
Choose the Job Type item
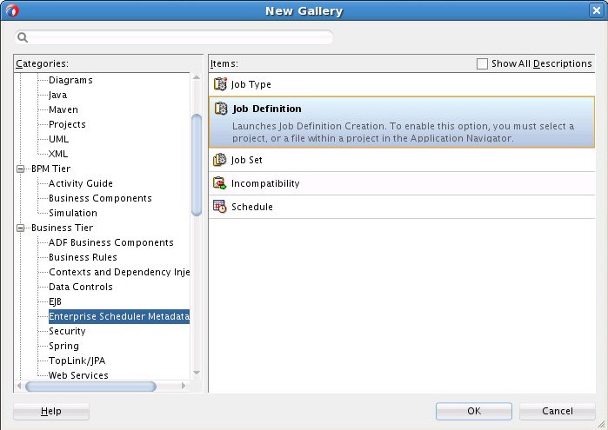(x=402, y=84)
